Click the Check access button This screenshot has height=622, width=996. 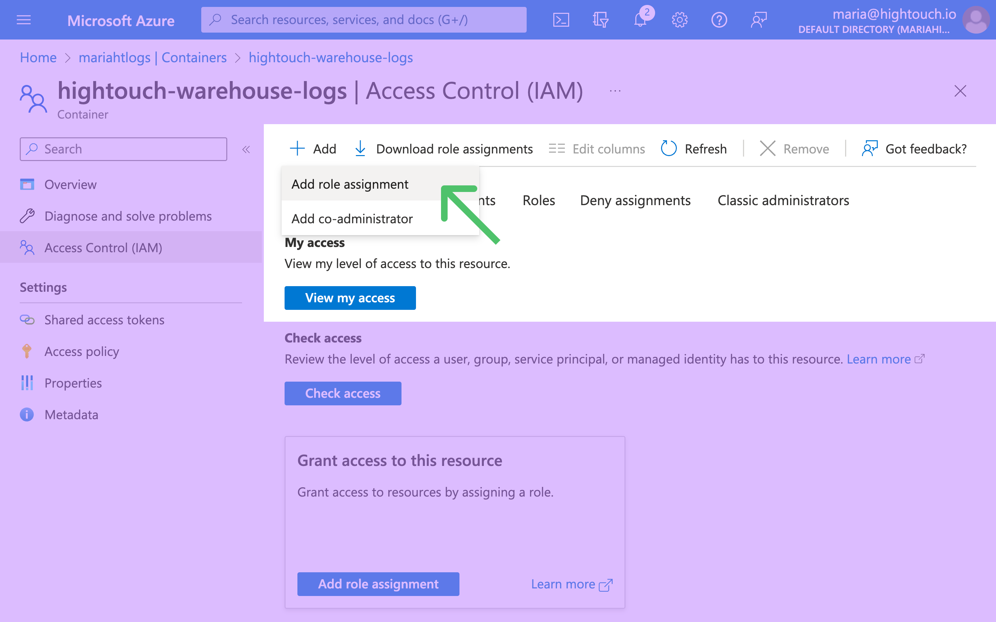coord(343,393)
